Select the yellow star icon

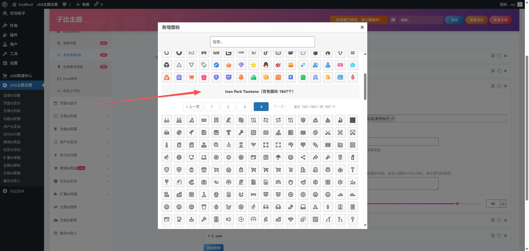253,65
